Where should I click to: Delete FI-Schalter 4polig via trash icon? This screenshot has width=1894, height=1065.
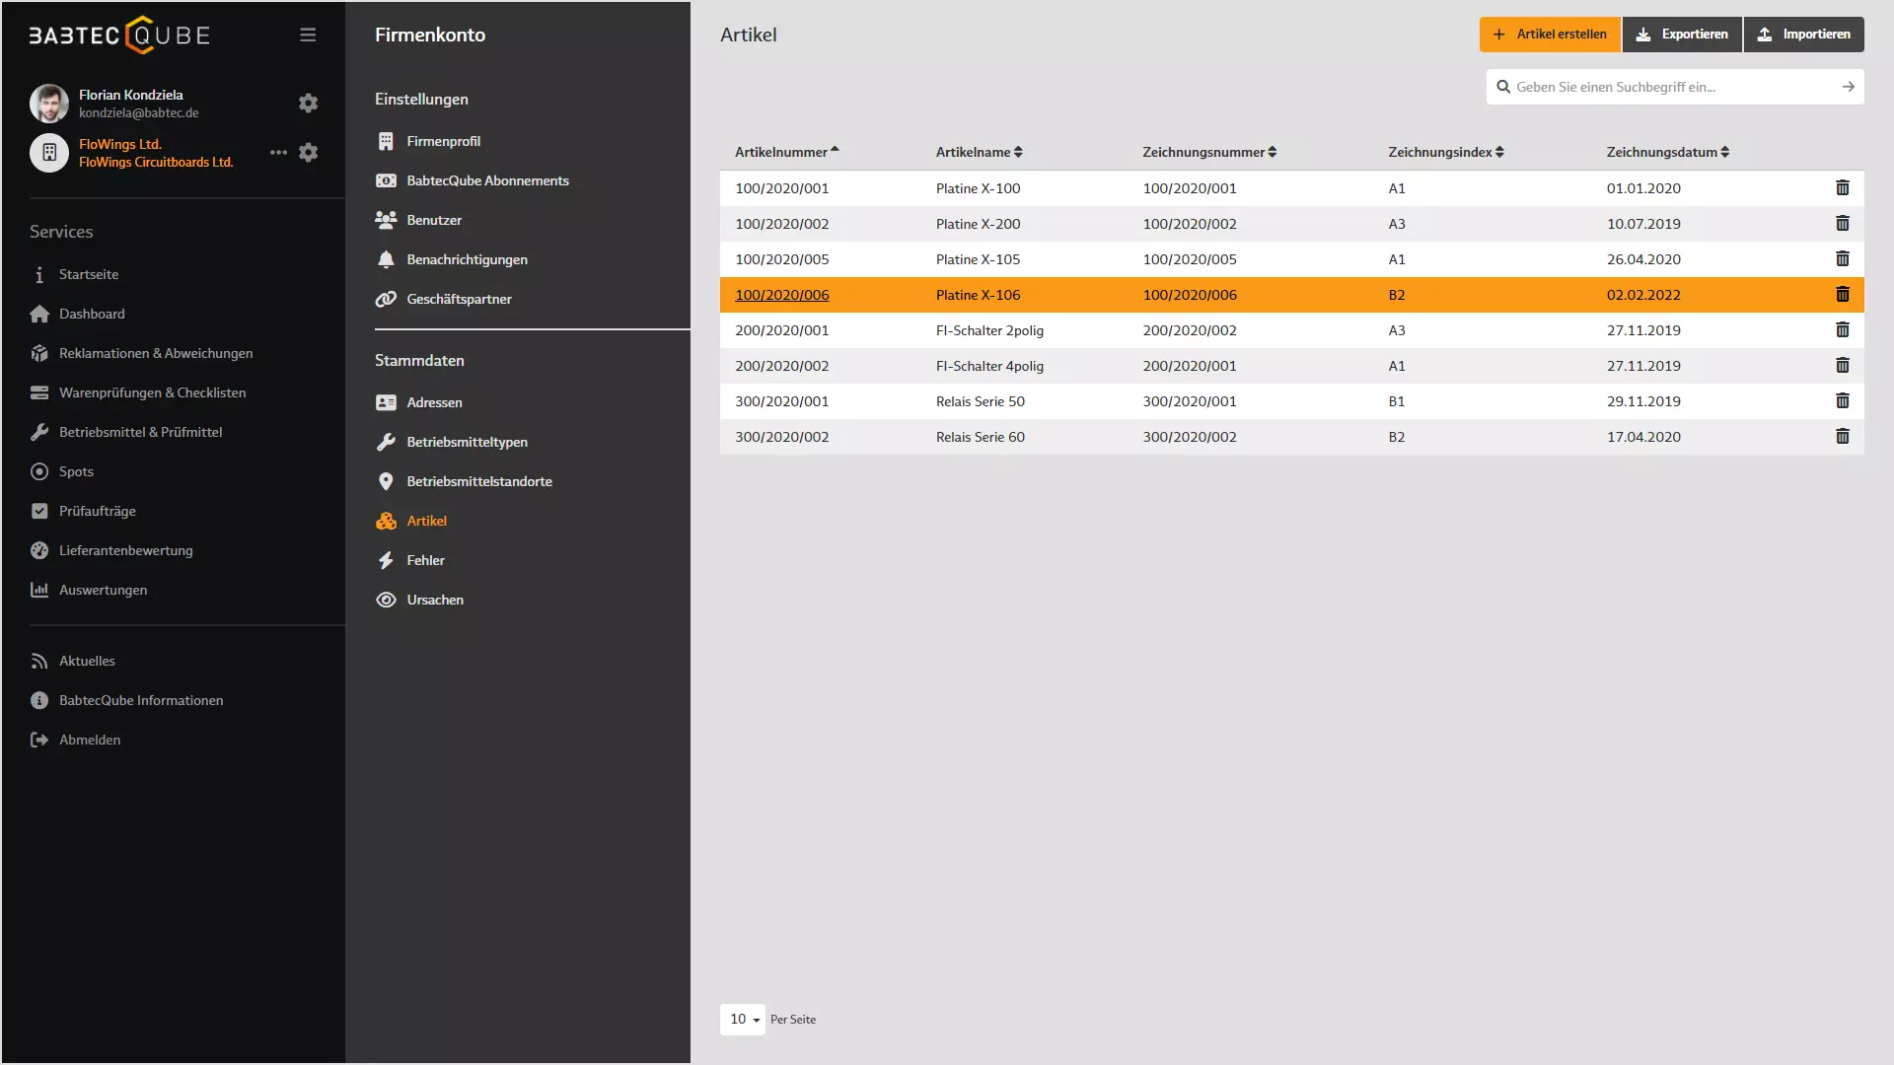[1842, 365]
